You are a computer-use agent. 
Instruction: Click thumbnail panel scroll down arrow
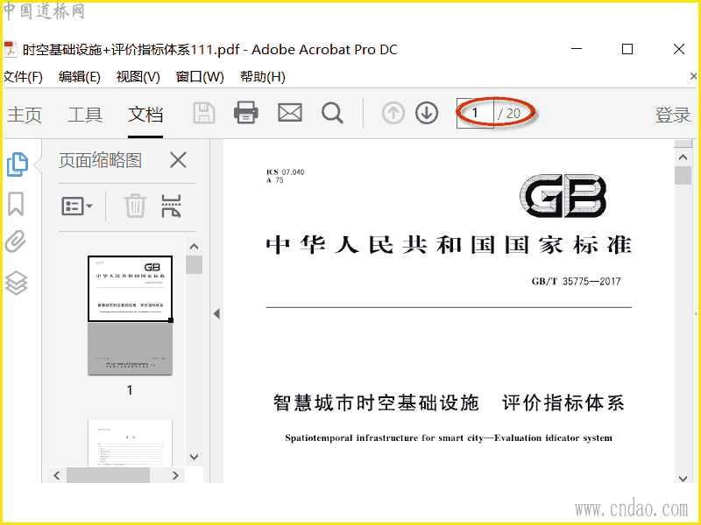coord(194,457)
